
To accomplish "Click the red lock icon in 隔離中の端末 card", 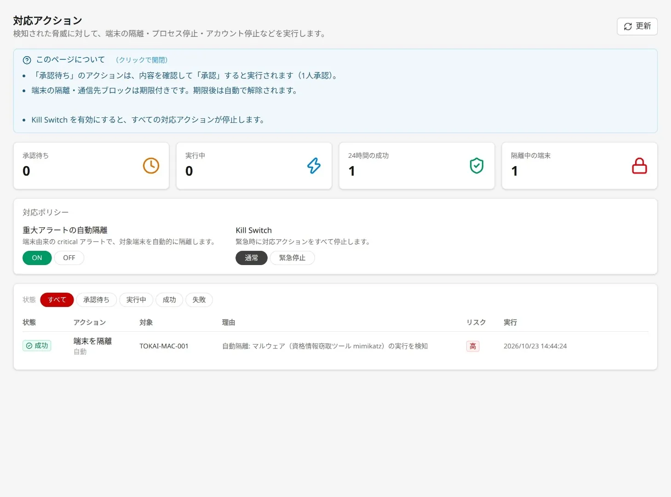I will [x=639, y=166].
